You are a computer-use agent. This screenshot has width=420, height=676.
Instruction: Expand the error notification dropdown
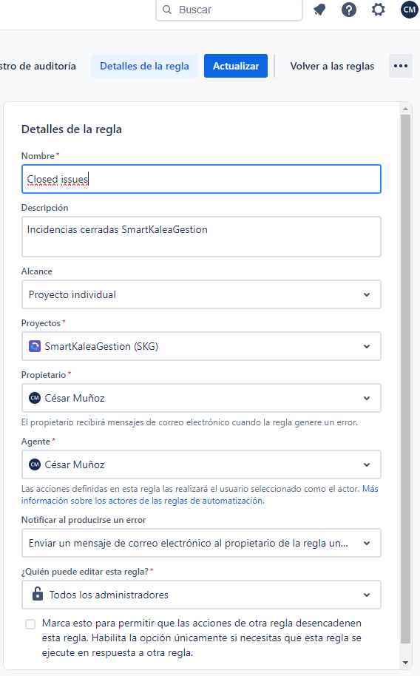(x=201, y=543)
